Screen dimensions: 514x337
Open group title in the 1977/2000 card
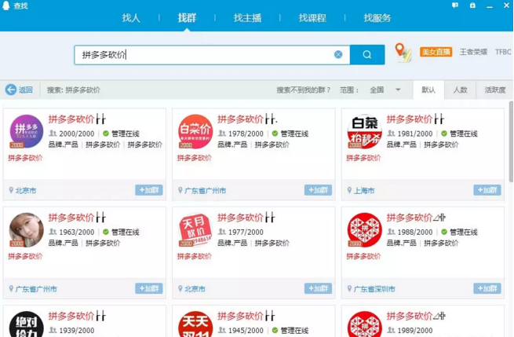[x=246, y=218]
